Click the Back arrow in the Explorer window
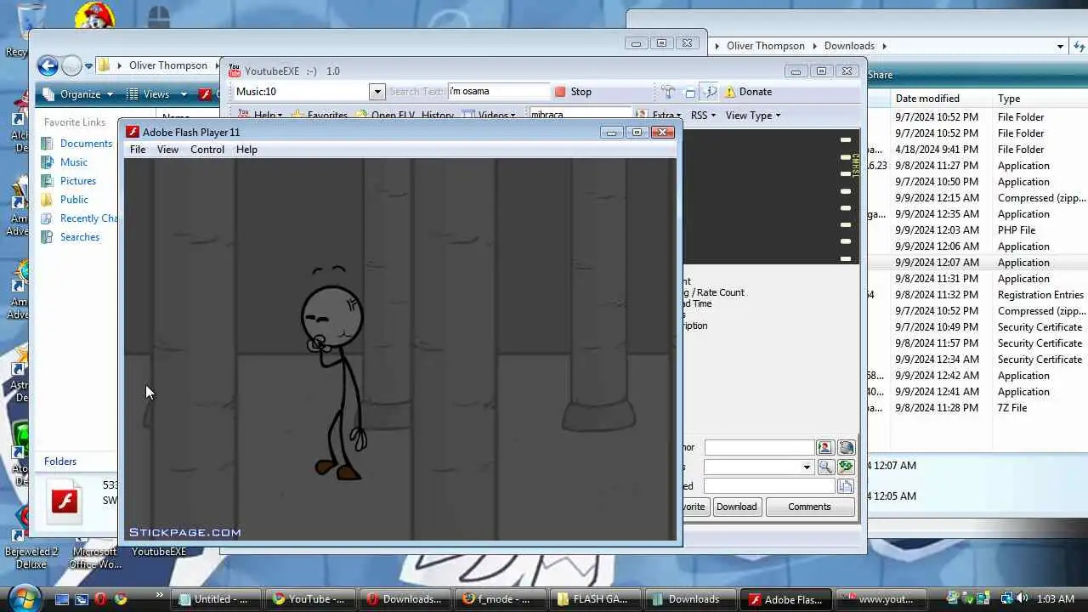 [48, 65]
